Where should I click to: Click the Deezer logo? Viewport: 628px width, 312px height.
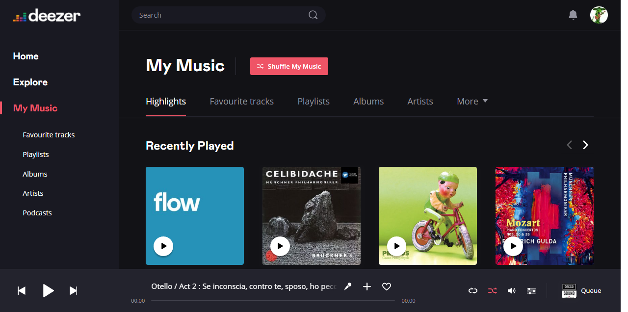coord(47,16)
